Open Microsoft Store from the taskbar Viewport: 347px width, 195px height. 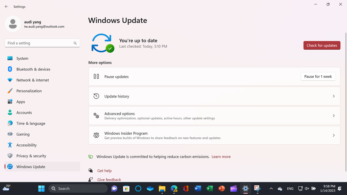[x=126, y=189]
